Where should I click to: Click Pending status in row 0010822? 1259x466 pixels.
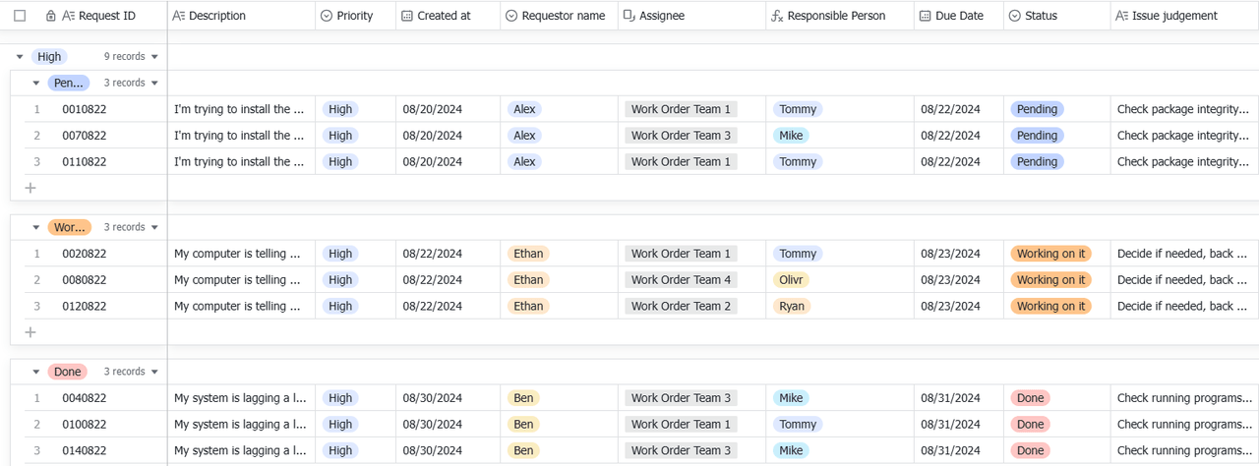point(1037,109)
